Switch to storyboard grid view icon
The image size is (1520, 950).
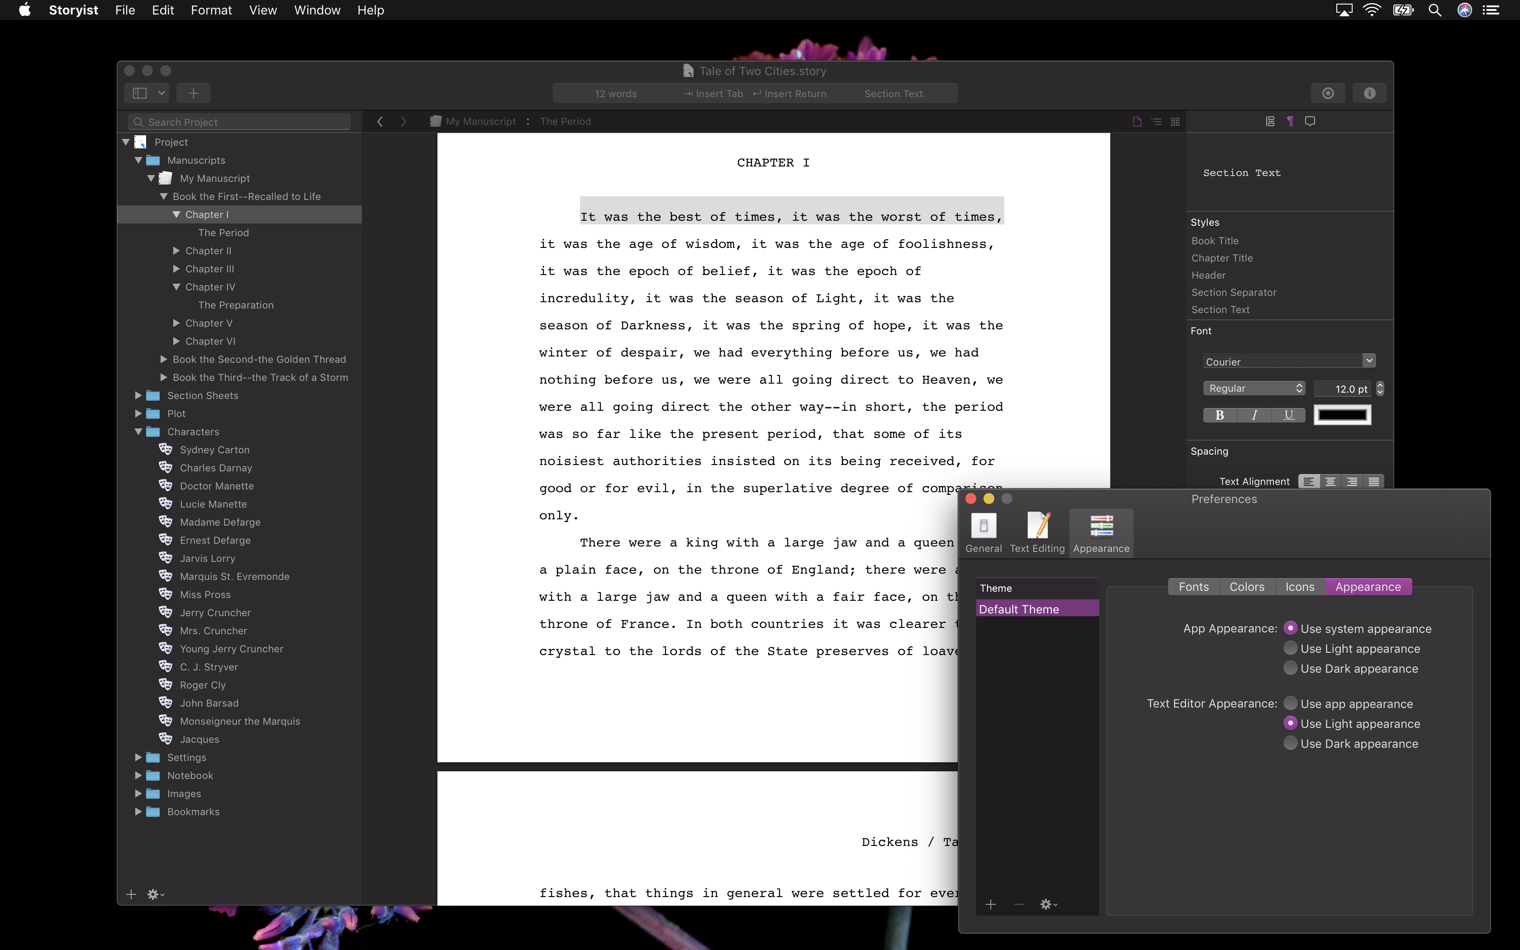[1175, 121]
